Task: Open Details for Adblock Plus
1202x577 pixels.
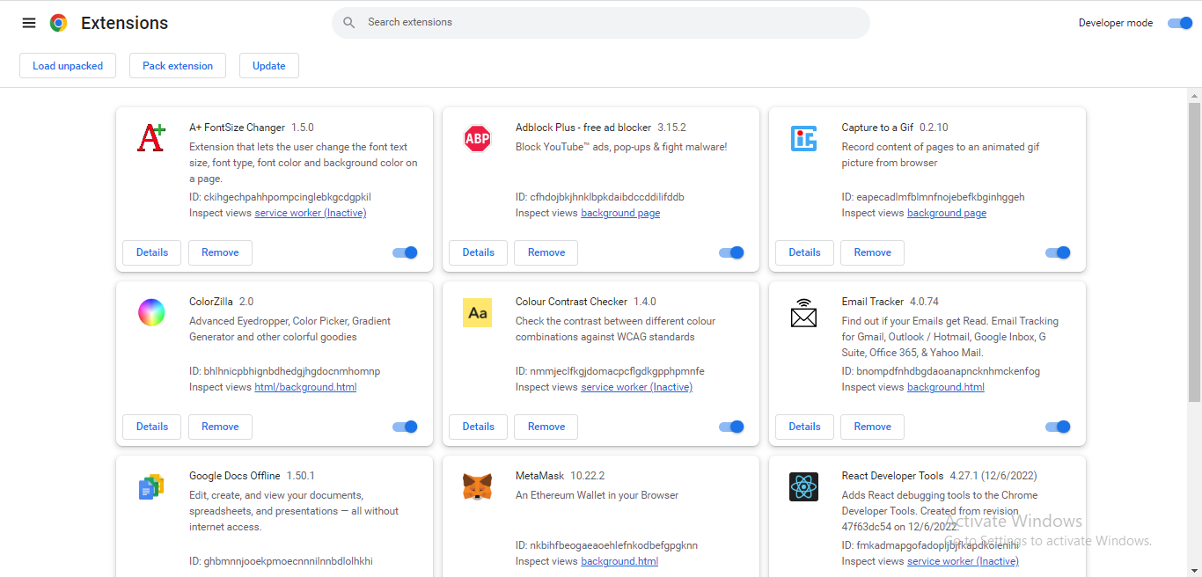Action: click(479, 252)
